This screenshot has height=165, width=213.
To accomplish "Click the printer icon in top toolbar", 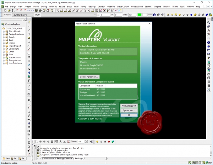I will click(40, 10).
